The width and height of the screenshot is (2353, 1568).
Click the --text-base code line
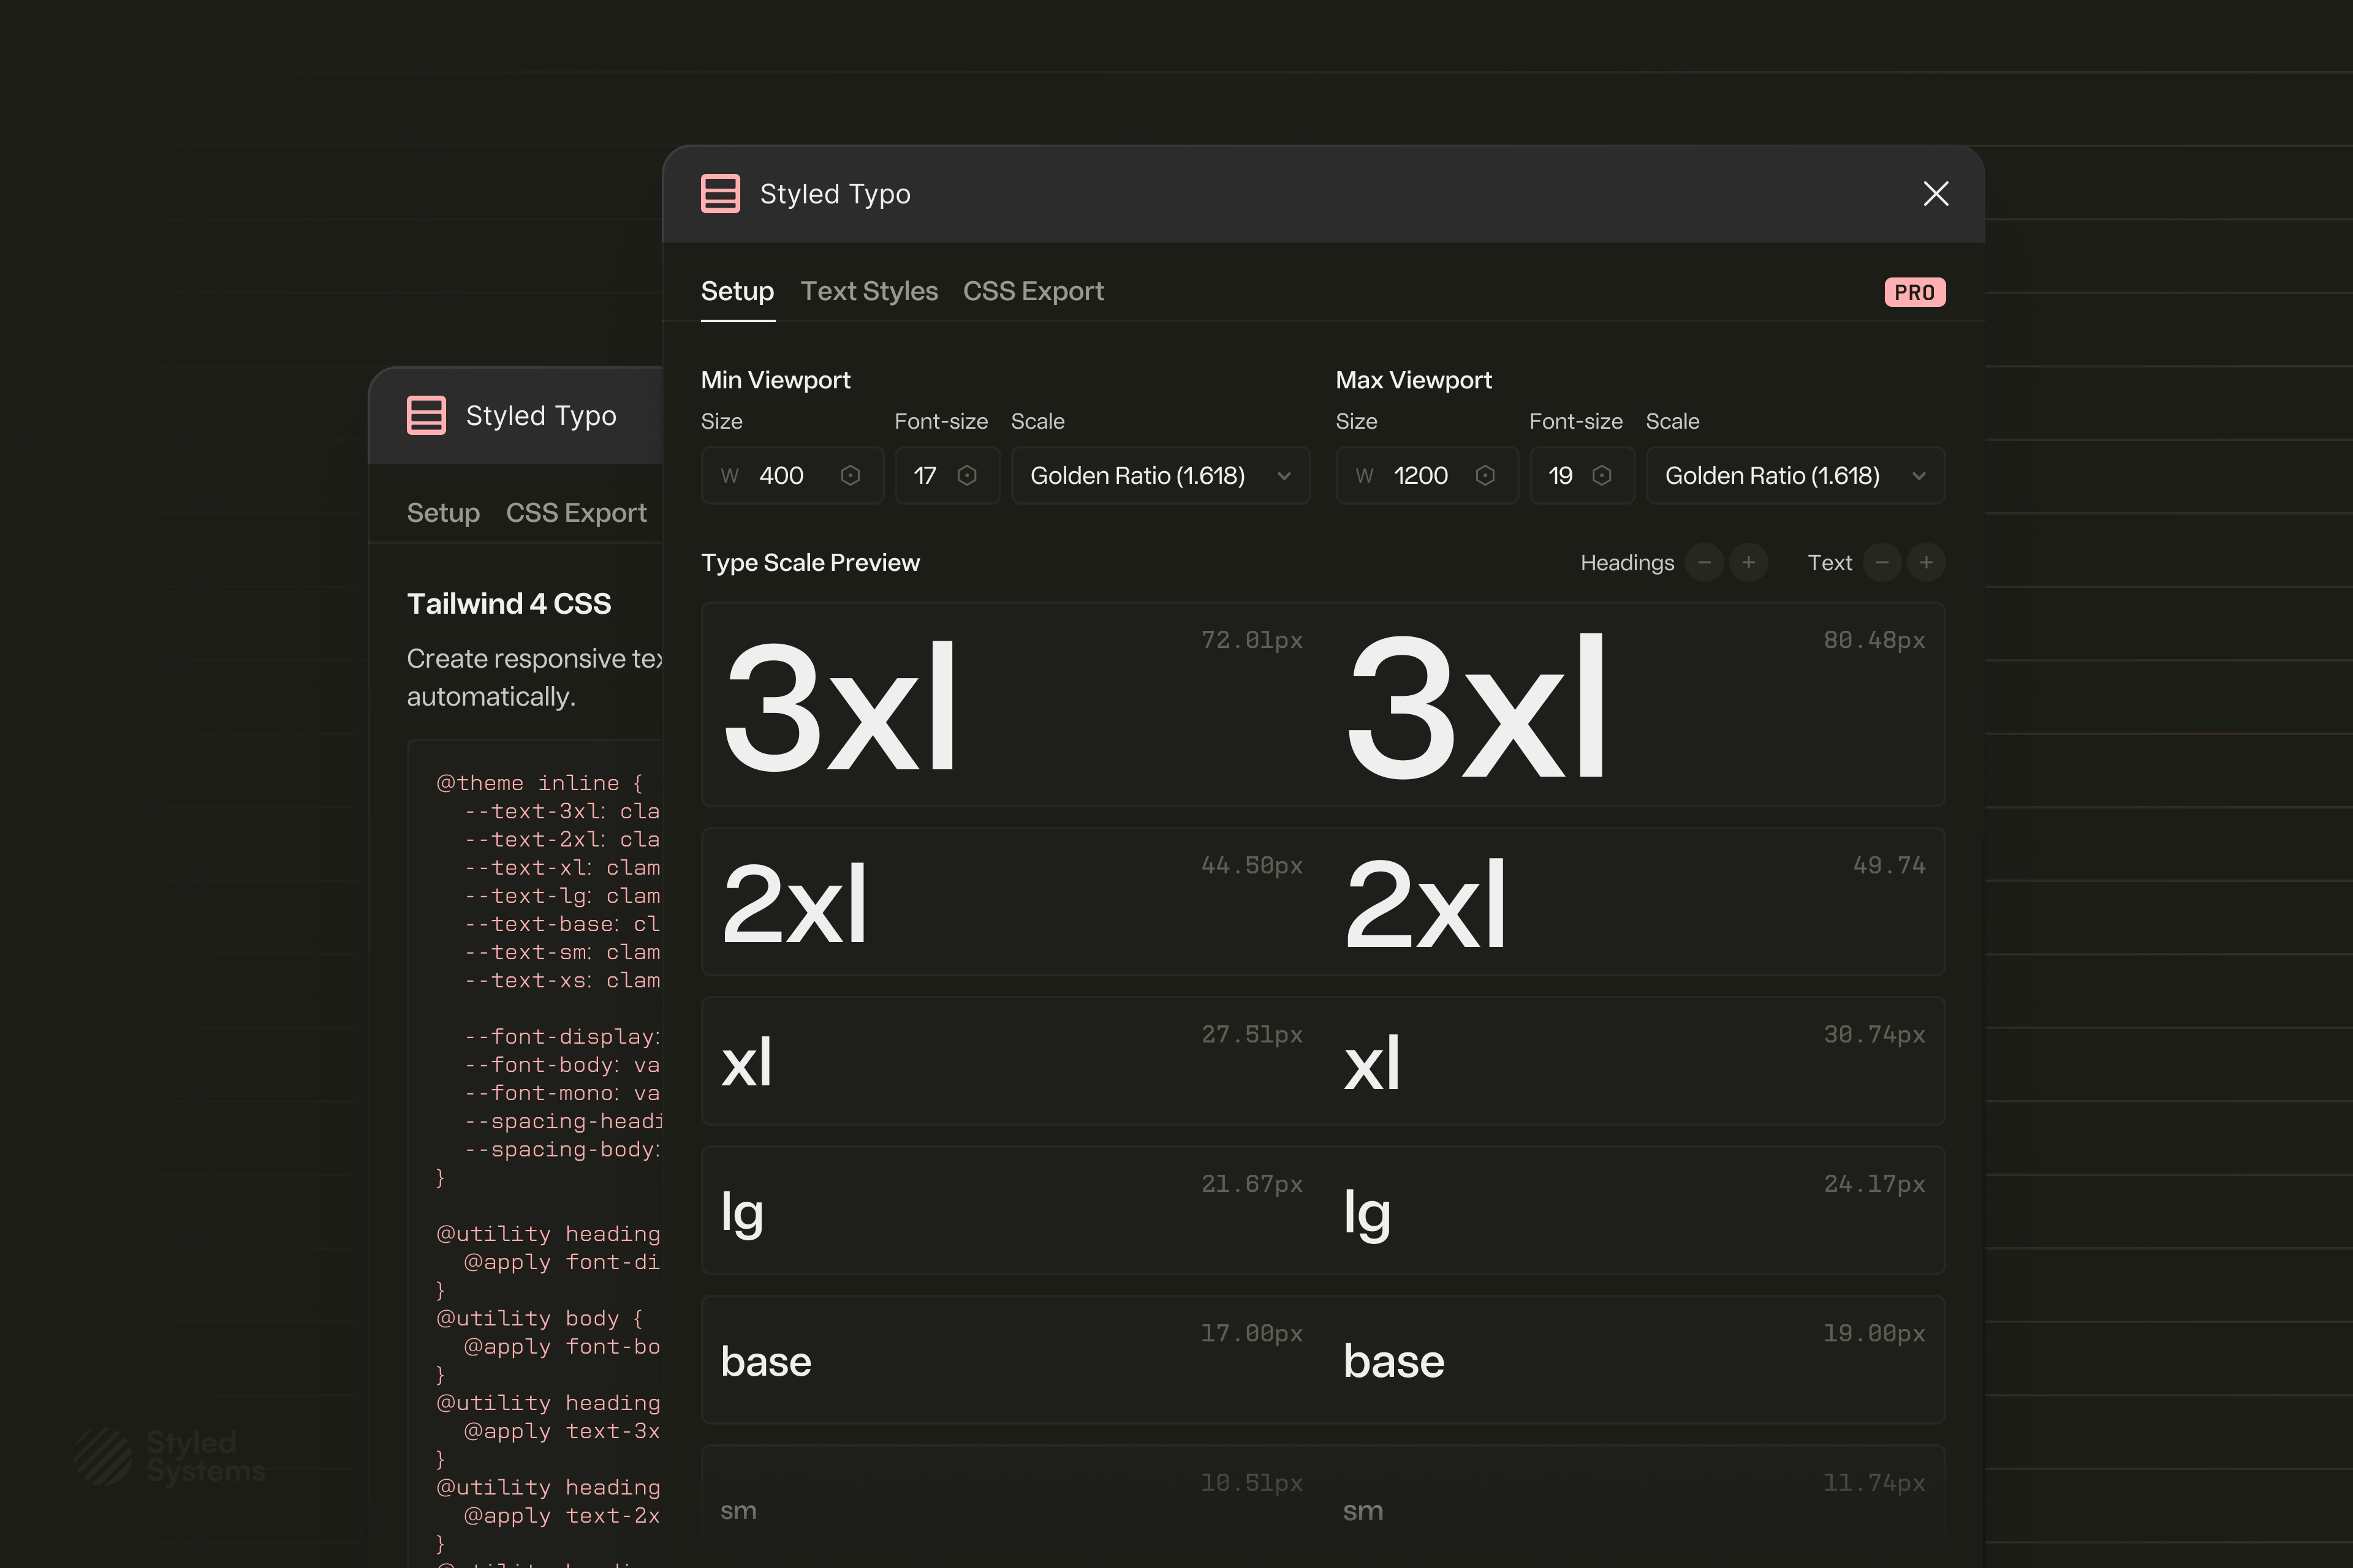point(563,924)
